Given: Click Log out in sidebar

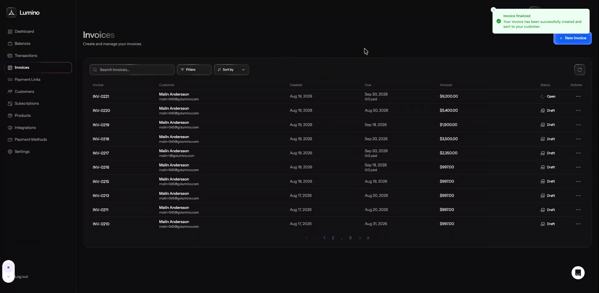Looking at the screenshot, I should (21, 277).
